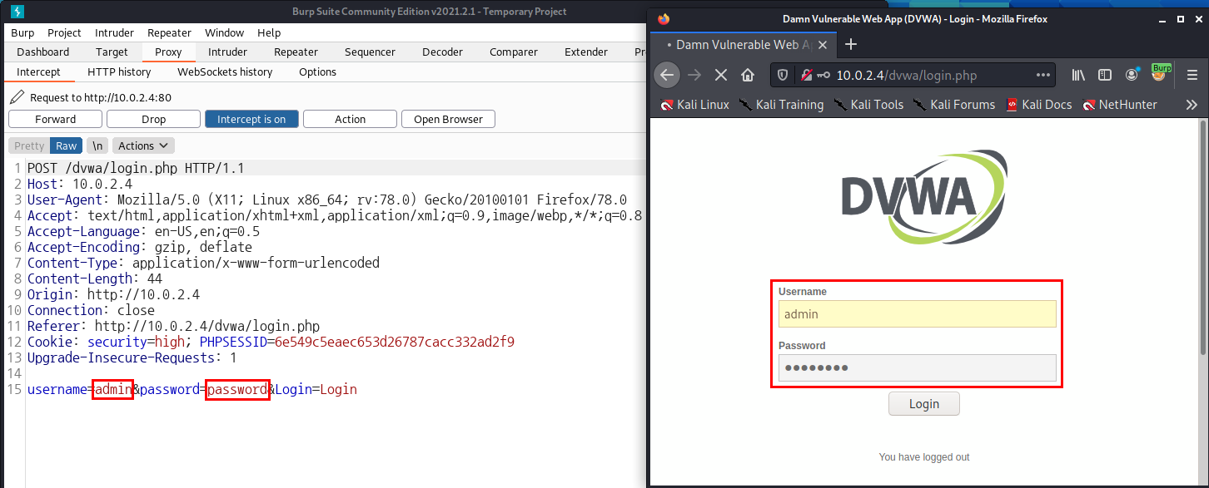Open a new Firefox tab
Image resolution: width=1209 pixels, height=488 pixels.
point(850,44)
